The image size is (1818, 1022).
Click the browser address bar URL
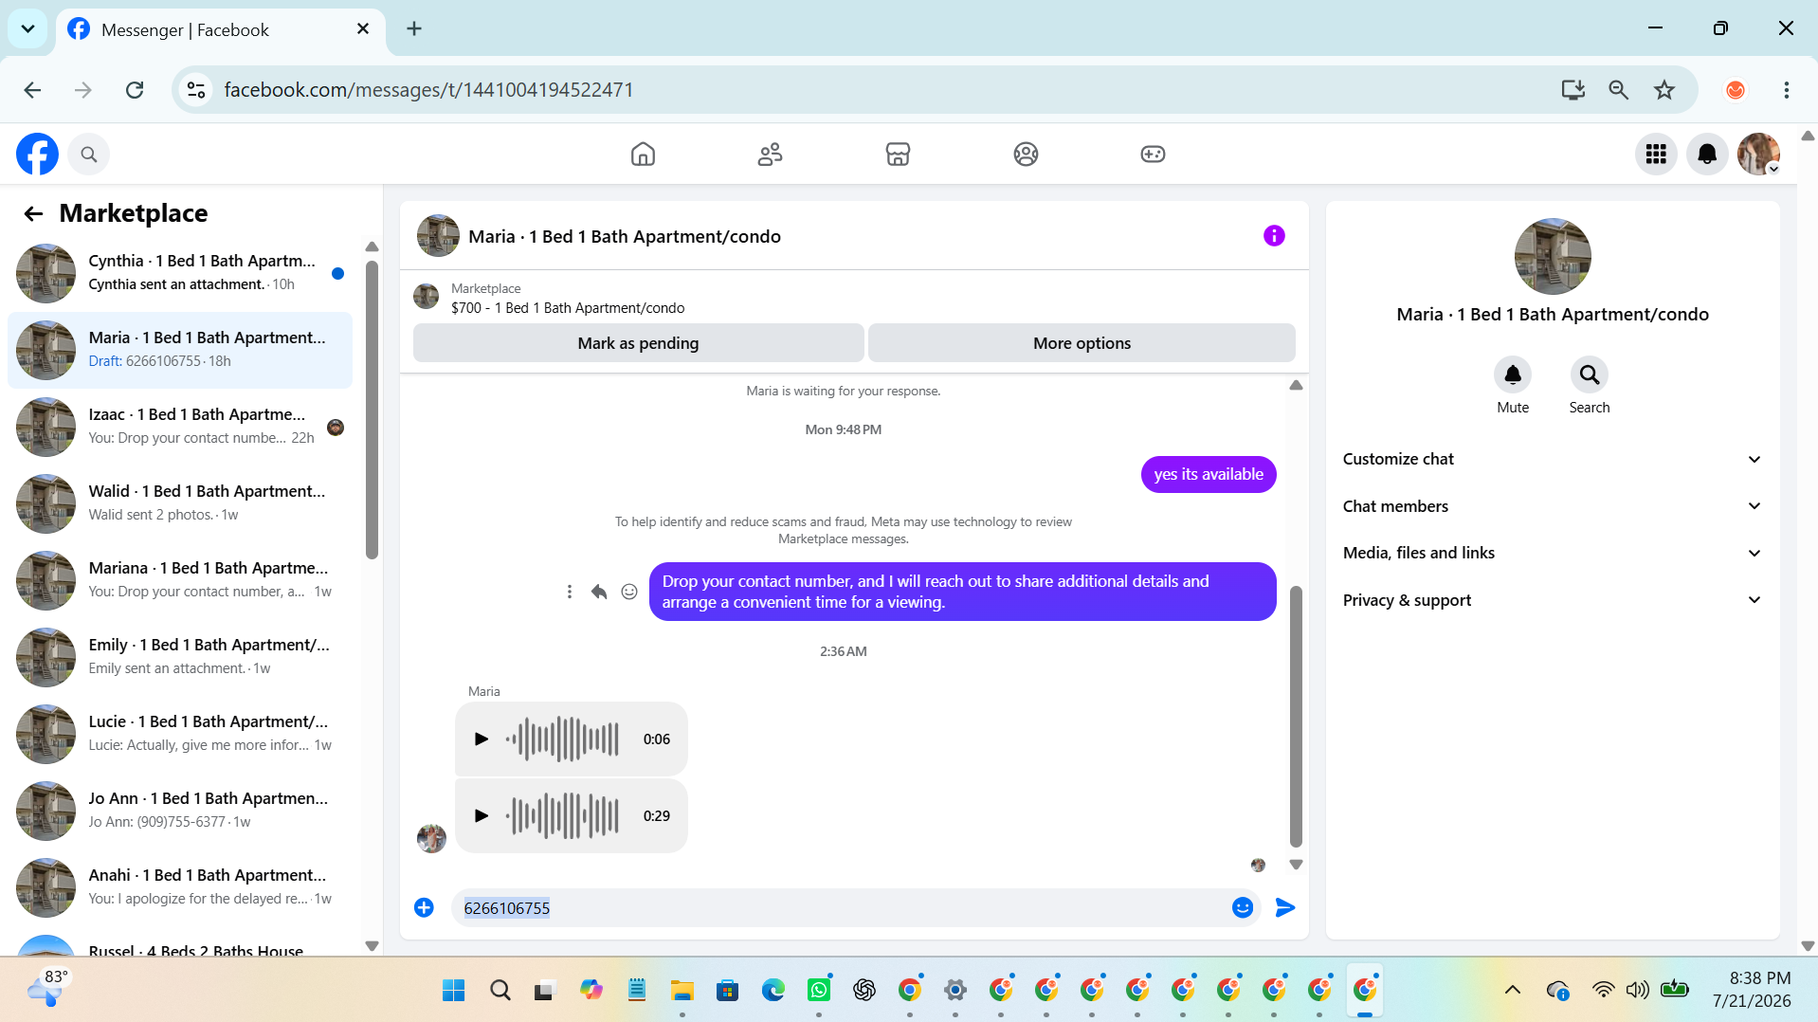click(x=428, y=90)
